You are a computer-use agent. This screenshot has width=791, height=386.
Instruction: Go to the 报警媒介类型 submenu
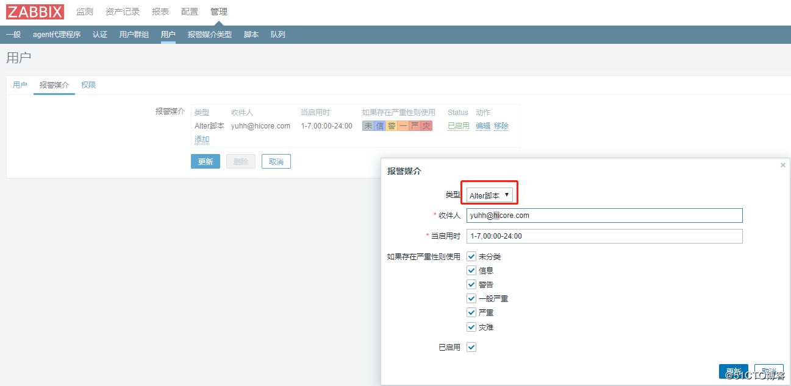coord(210,35)
